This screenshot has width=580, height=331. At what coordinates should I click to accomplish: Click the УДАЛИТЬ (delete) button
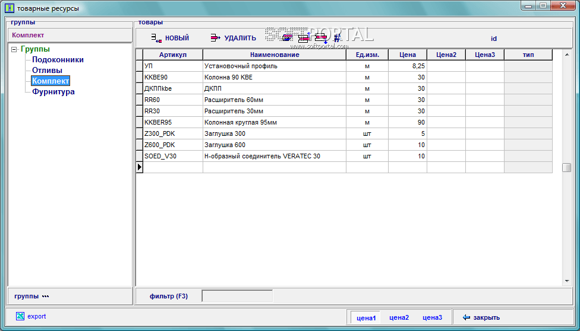coord(234,38)
